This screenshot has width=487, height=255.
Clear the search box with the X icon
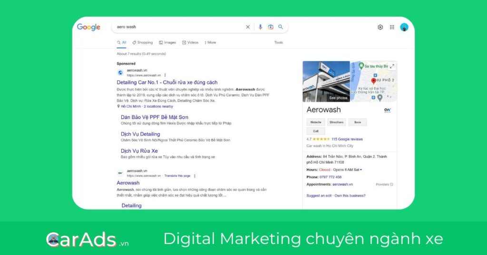click(248, 27)
